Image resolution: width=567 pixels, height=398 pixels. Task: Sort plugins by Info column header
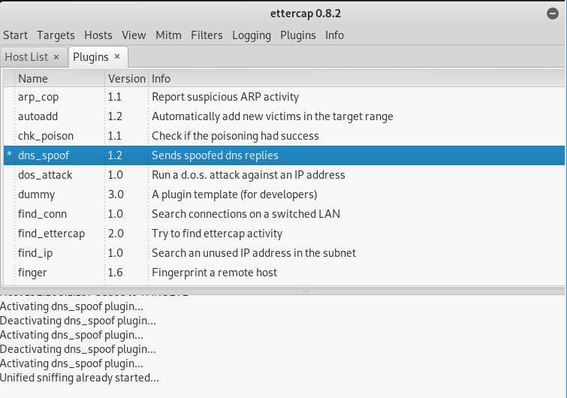click(356, 78)
